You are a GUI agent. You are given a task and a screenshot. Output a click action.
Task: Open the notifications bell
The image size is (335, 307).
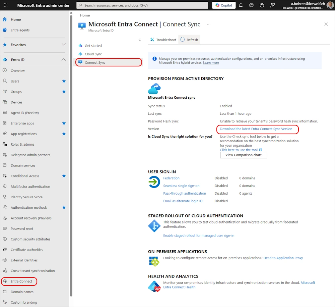241,5
